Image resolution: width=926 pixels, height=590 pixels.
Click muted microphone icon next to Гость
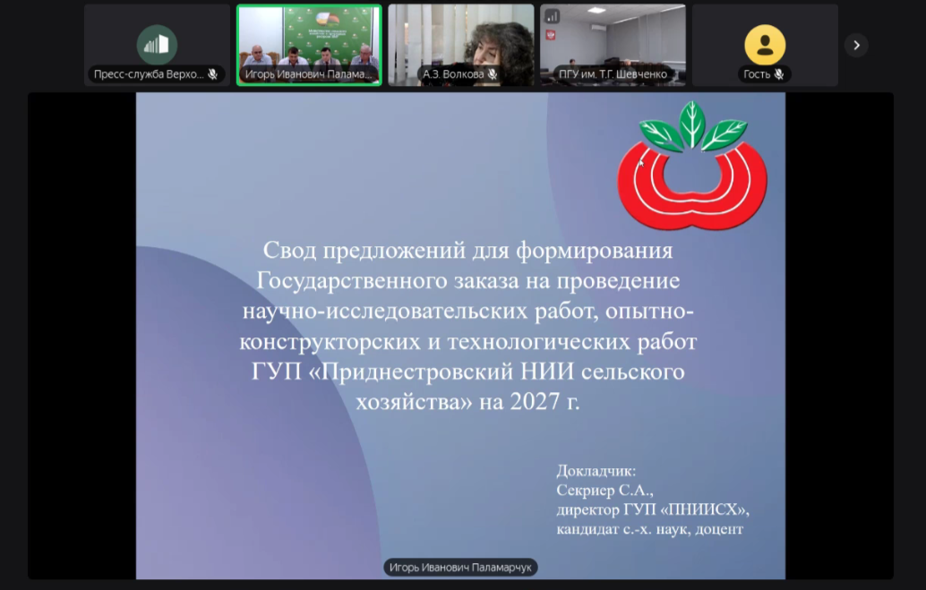[x=779, y=74]
